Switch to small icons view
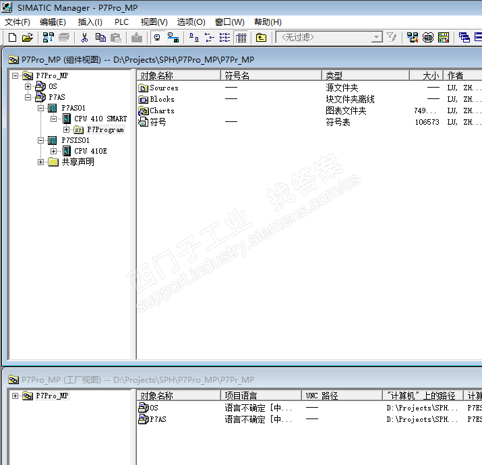The width and height of the screenshot is (482, 465). click(x=210, y=38)
